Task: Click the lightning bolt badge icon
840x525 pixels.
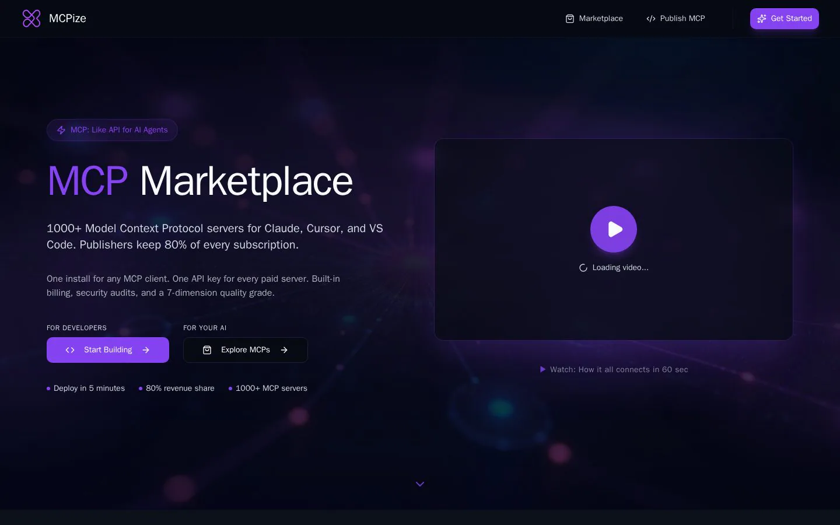Action: click(61, 130)
